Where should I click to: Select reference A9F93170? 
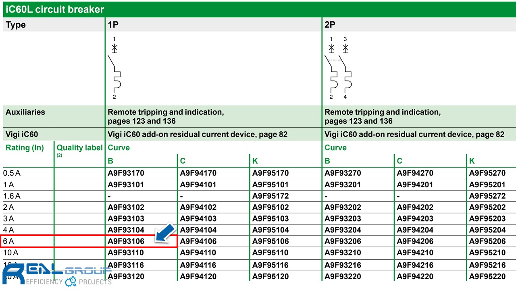tap(126, 173)
